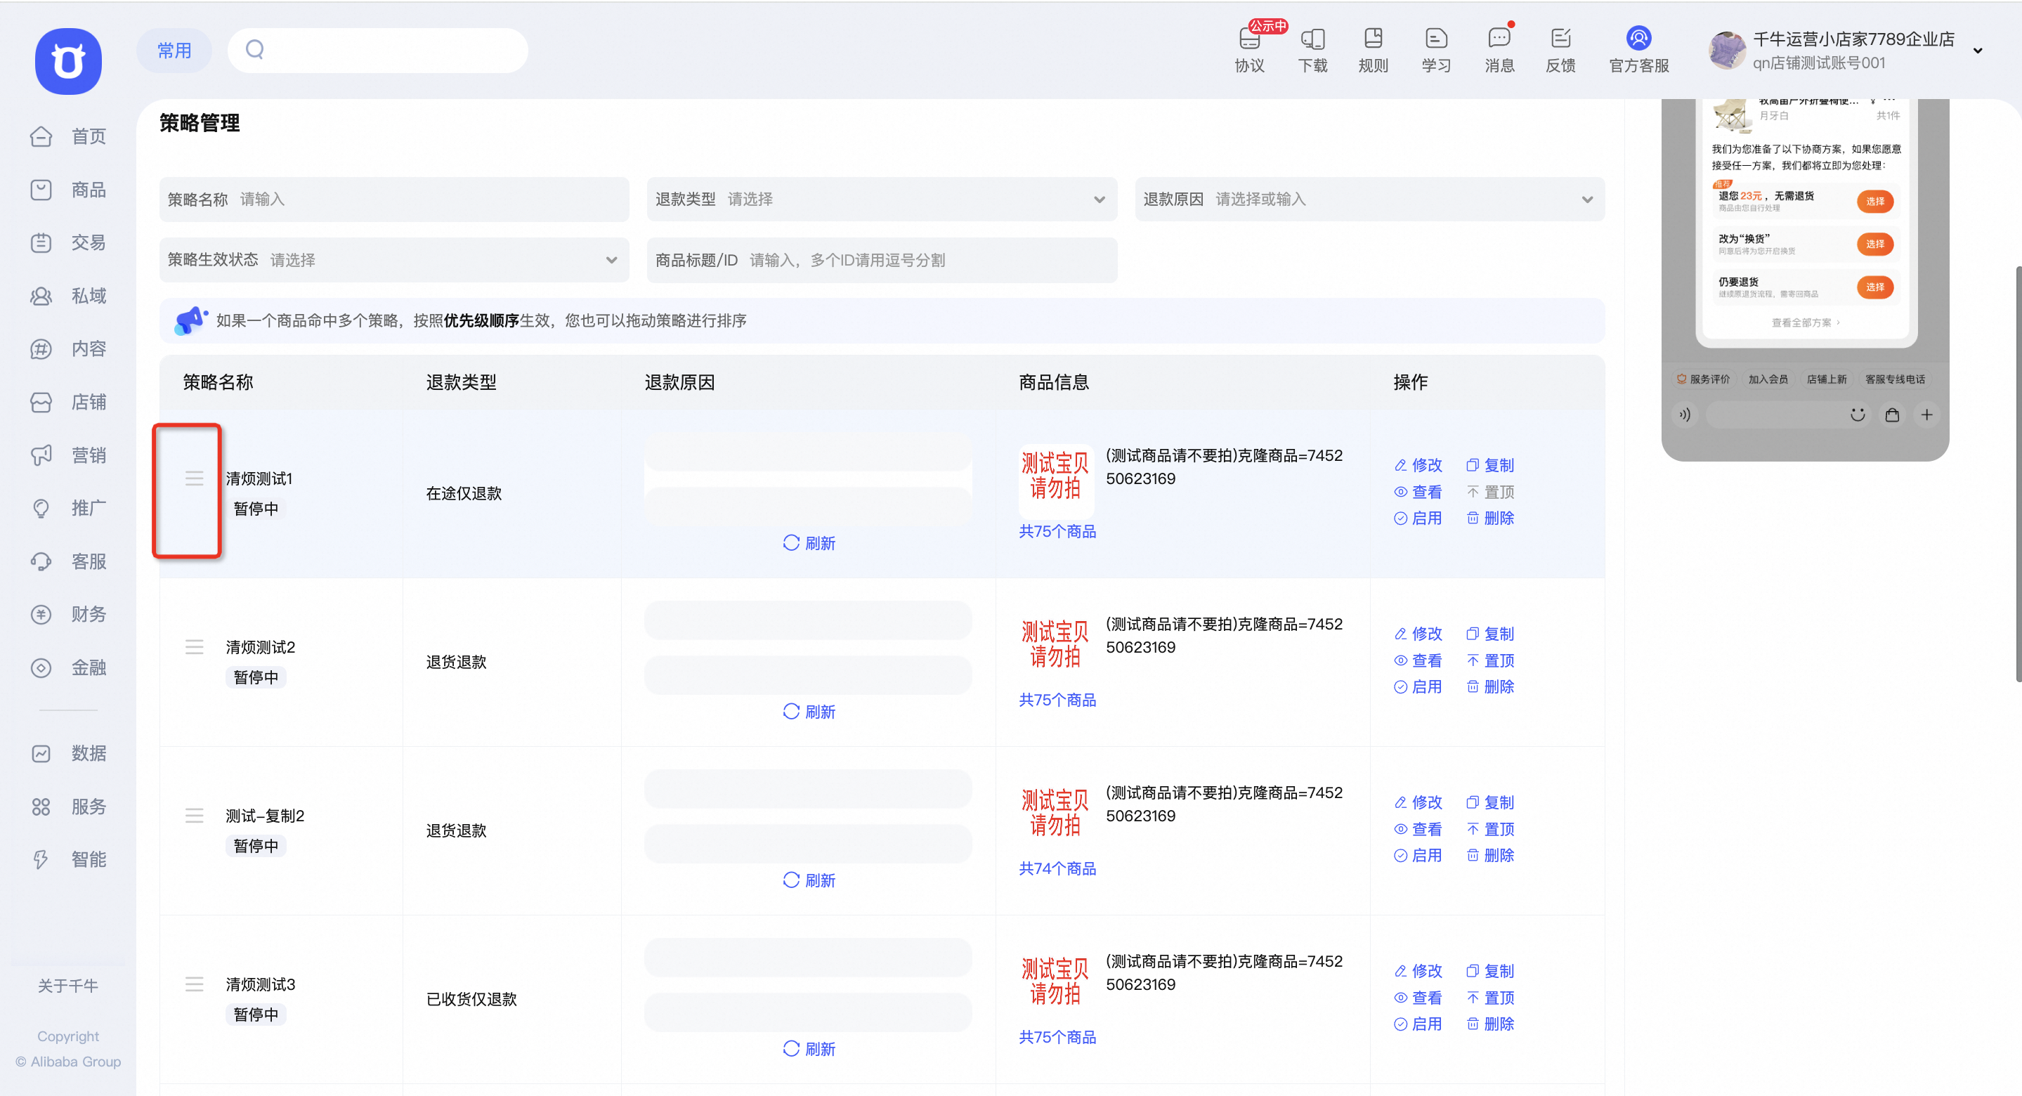Open the 加入会员 tab in chat panel

click(x=1768, y=379)
